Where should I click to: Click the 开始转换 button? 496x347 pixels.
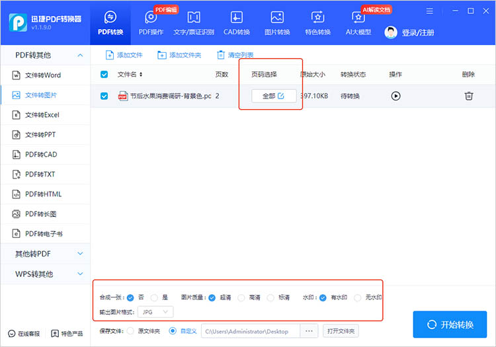pos(450,325)
